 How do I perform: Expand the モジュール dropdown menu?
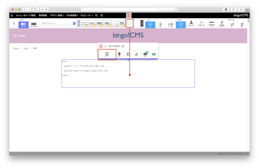coord(87,15)
